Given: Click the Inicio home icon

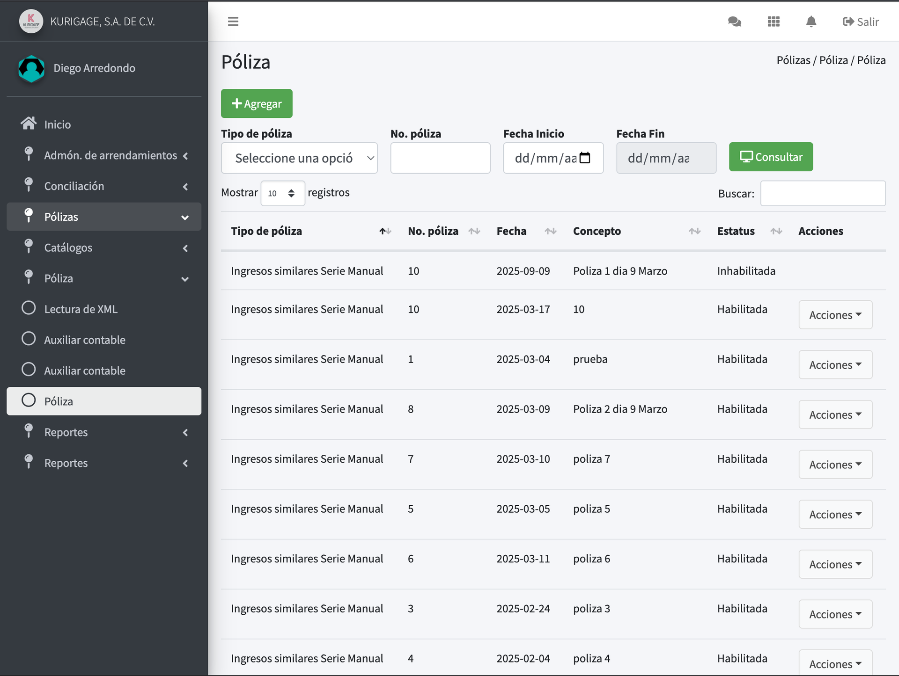Looking at the screenshot, I should tap(29, 124).
